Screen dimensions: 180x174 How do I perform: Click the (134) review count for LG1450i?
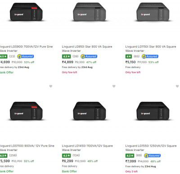[x=76, y=155]
